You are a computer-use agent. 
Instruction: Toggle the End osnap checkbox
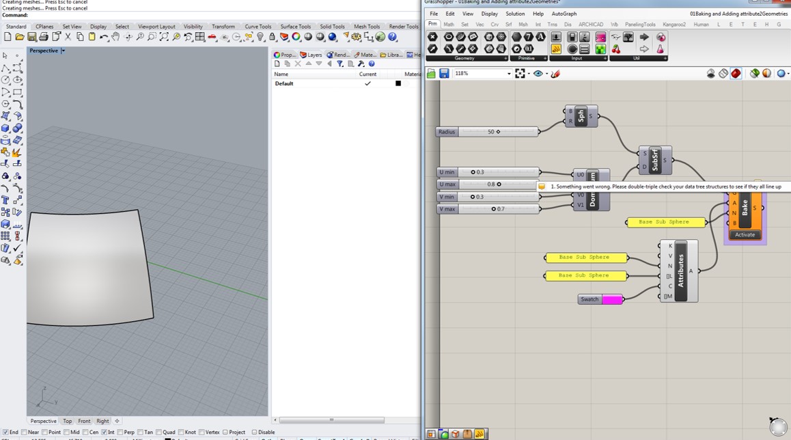coord(5,432)
